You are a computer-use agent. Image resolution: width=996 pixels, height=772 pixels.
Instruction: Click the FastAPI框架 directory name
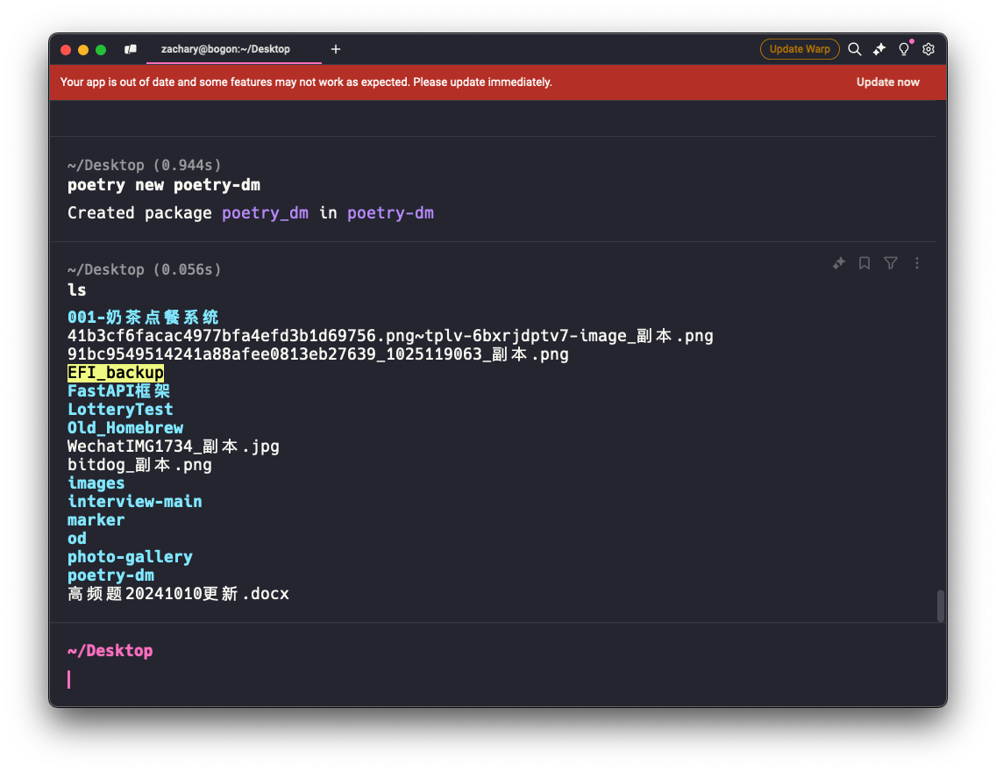[x=118, y=390]
